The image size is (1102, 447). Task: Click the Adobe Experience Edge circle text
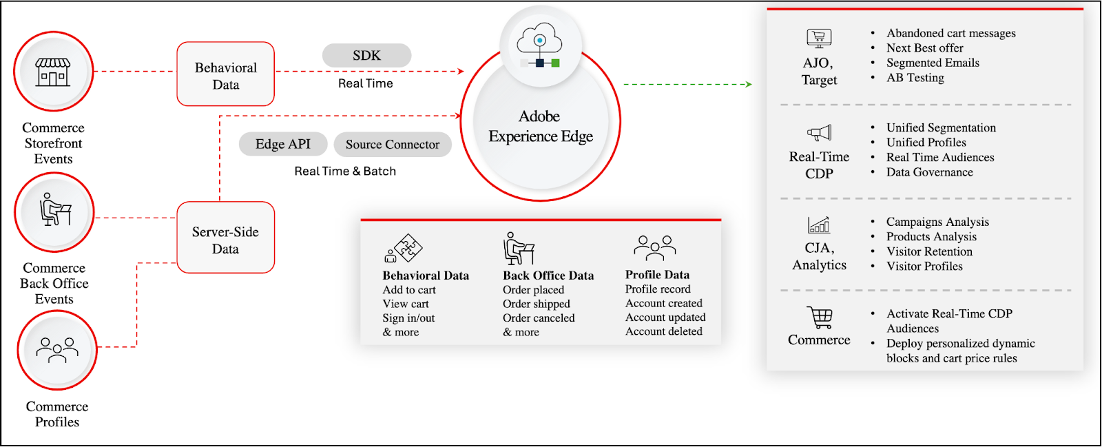click(x=541, y=126)
